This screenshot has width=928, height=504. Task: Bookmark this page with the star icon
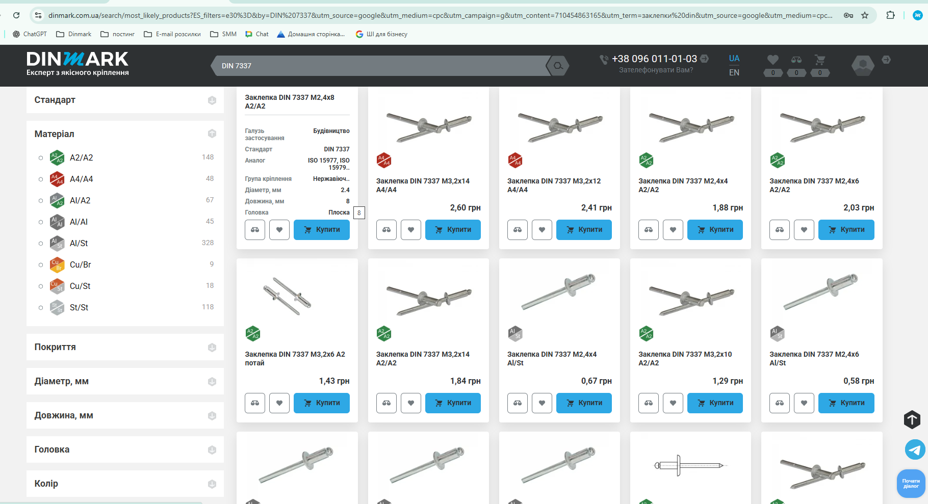(x=865, y=15)
